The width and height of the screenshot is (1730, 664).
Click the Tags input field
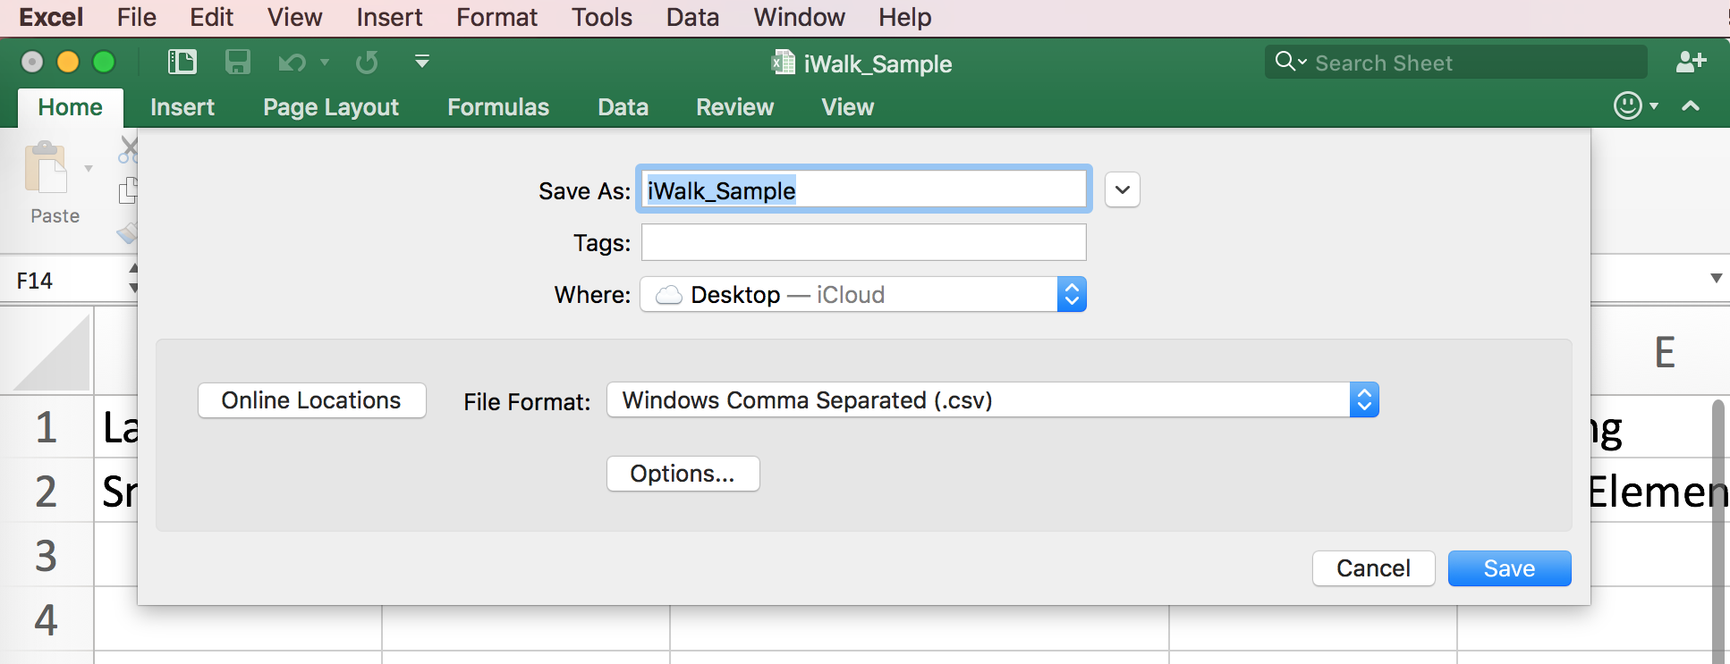coord(864,241)
